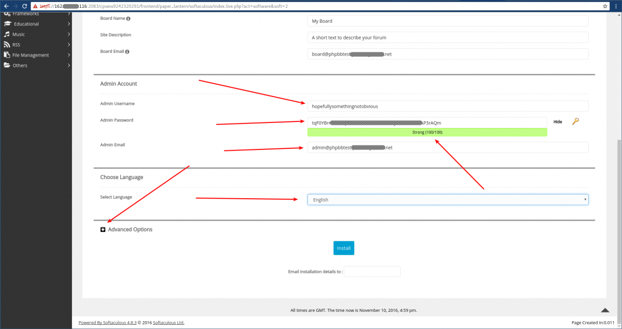Click the Board Name input field
This screenshot has width=622, height=329.
point(448,21)
